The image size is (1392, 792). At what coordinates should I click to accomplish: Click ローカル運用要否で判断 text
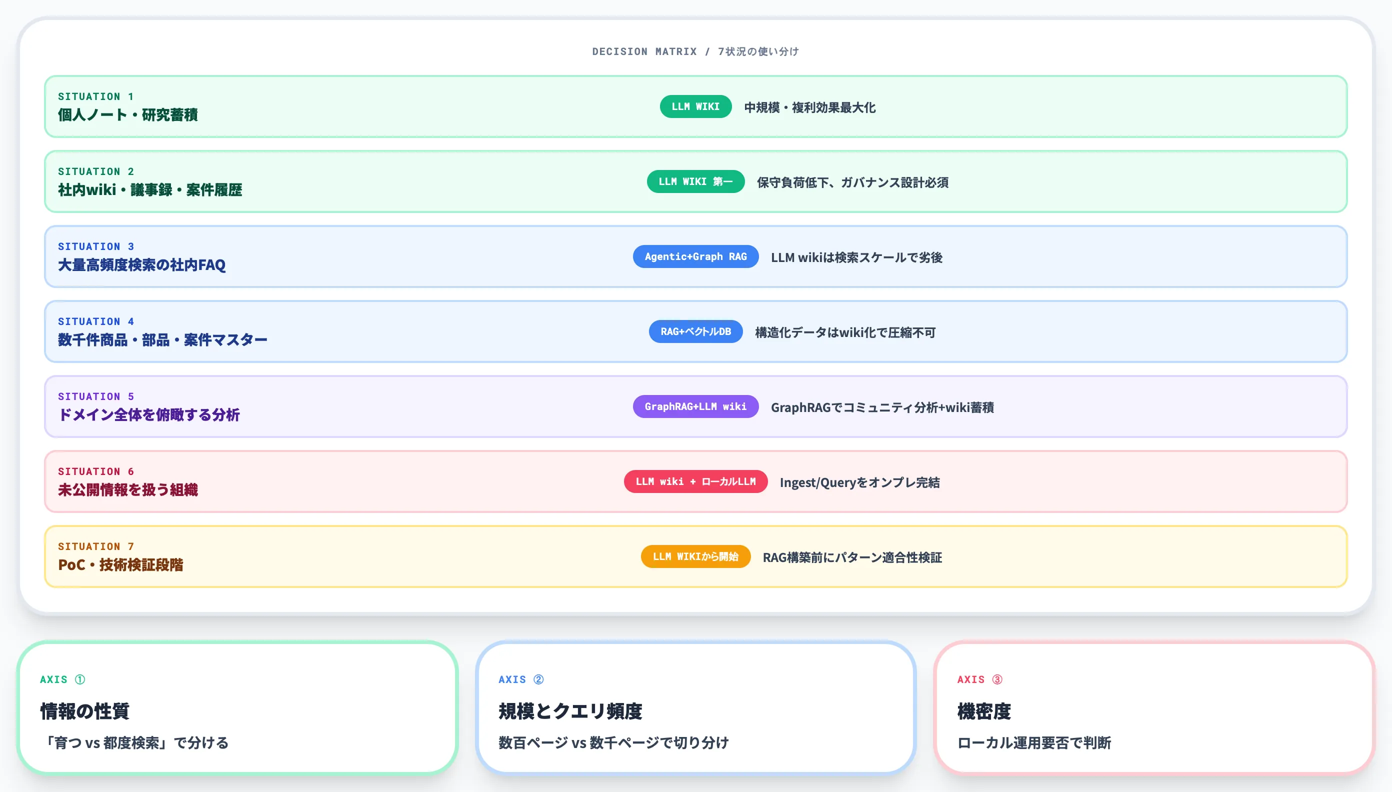click(1033, 743)
